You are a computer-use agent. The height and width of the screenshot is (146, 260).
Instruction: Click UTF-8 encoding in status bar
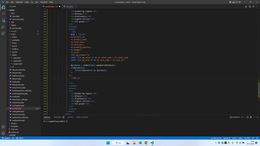coord(234,138)
